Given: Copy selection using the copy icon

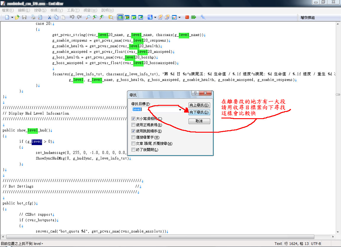Looking at the screenshot, I should pyautogui.click(x=56, y=17).
